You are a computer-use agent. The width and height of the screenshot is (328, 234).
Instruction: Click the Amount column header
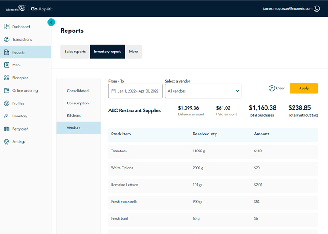[261, 134]
